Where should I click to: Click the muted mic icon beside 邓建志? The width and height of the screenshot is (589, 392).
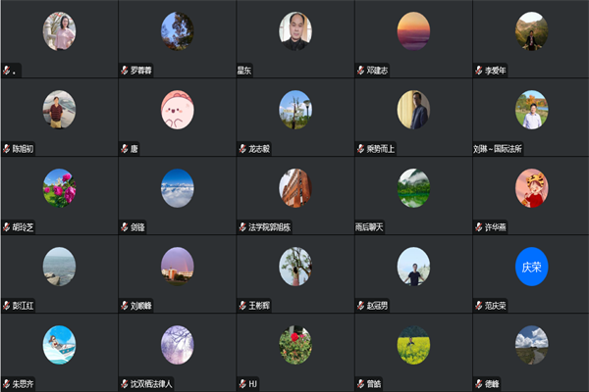[360, 71]
